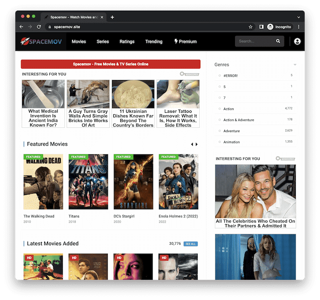Show previous featured movies arrow
The image size is (320, 300).
pos(192,144)
